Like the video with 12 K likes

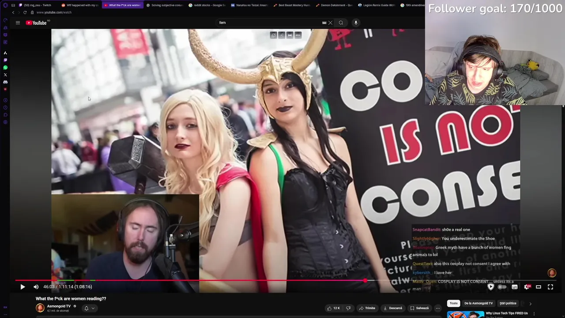[334, 308]
